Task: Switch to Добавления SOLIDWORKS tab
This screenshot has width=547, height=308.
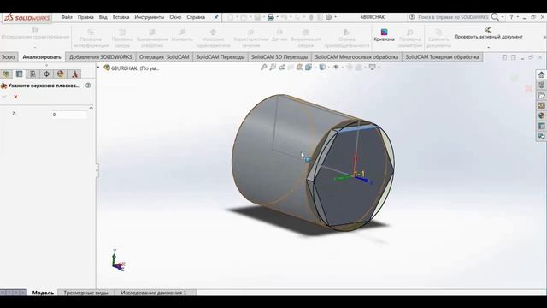Action: coord(101,57)
